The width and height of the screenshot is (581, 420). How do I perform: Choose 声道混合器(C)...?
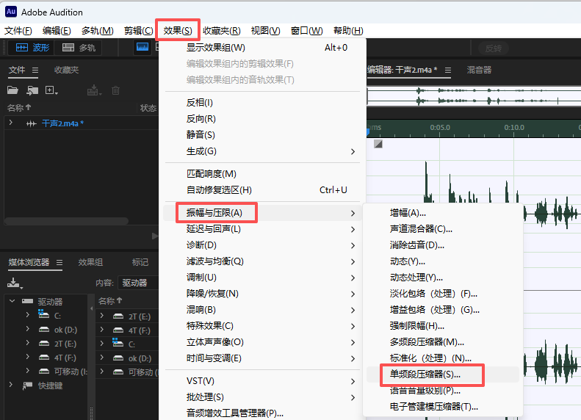click(x=443, y=229)
